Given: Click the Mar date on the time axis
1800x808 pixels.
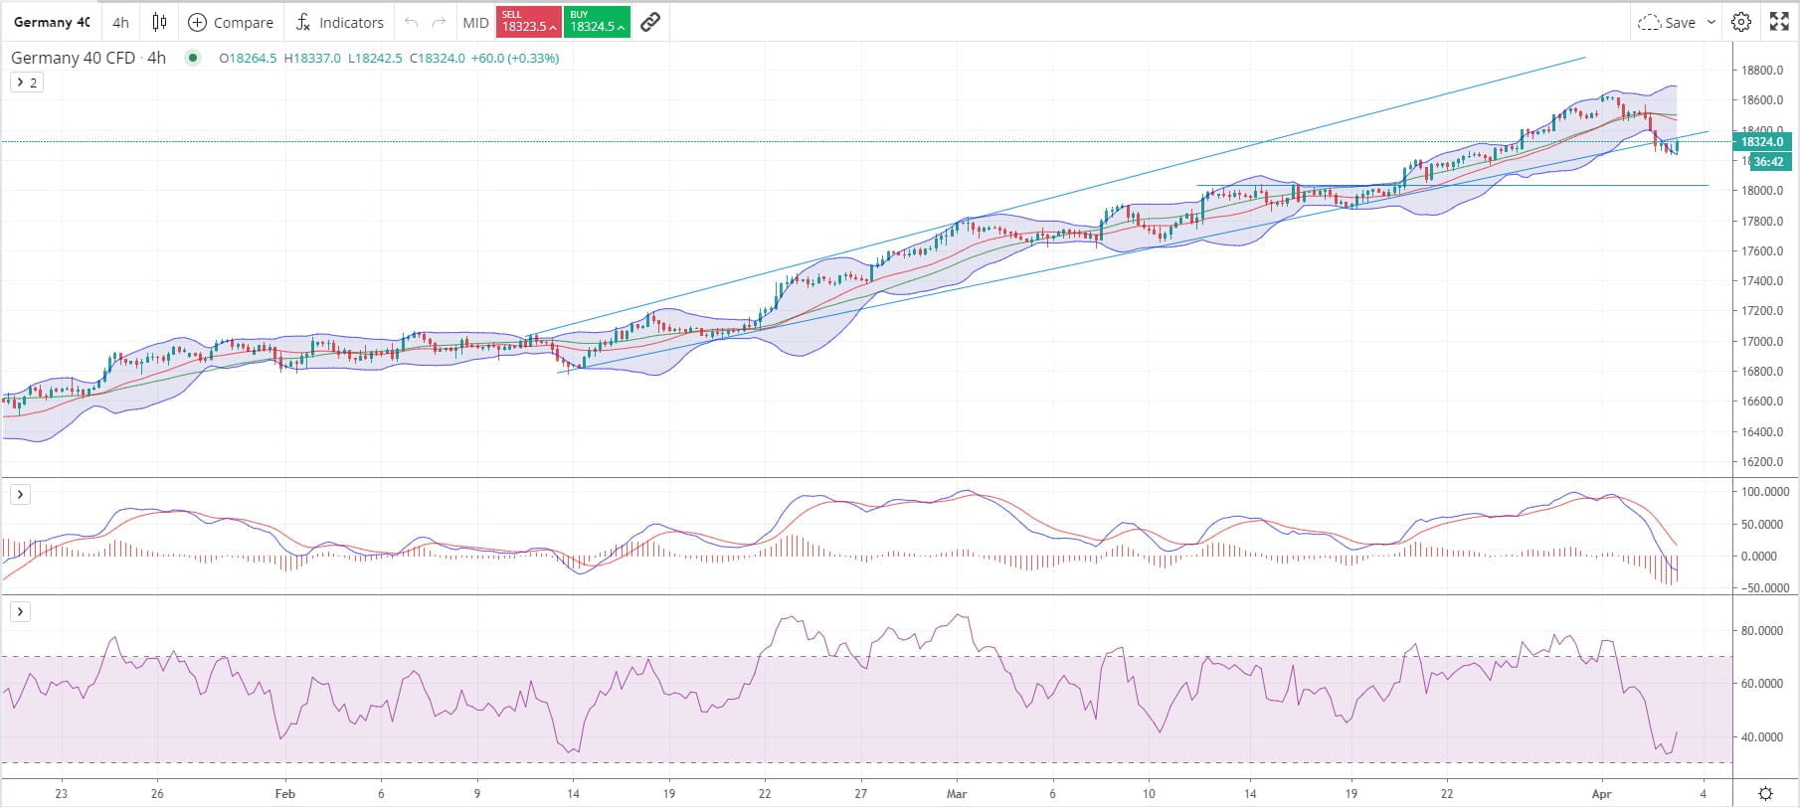Looking at the screenshot, I should [957, 794].
